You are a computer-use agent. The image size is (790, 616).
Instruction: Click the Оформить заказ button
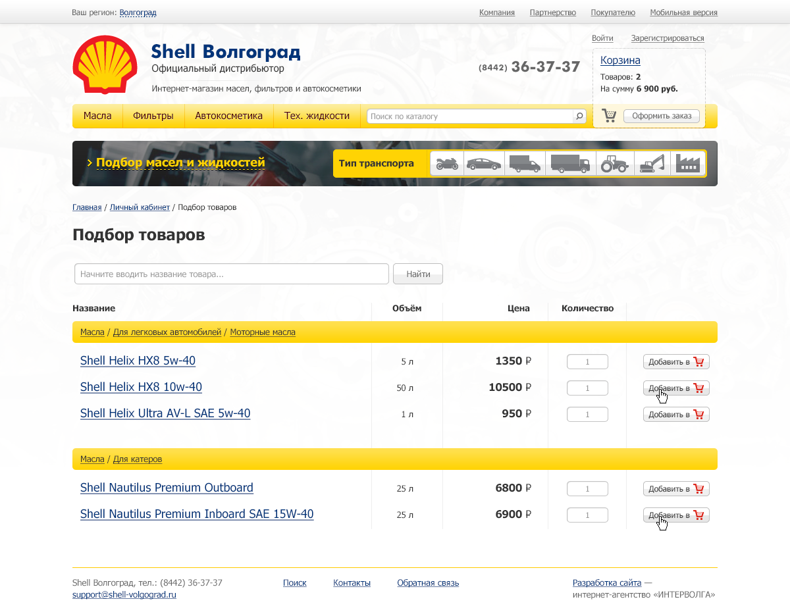coord(662,116)
